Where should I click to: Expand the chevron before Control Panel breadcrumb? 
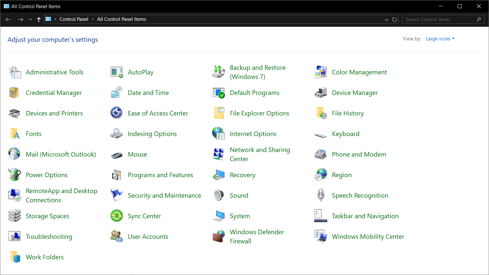tap(55, 19)
